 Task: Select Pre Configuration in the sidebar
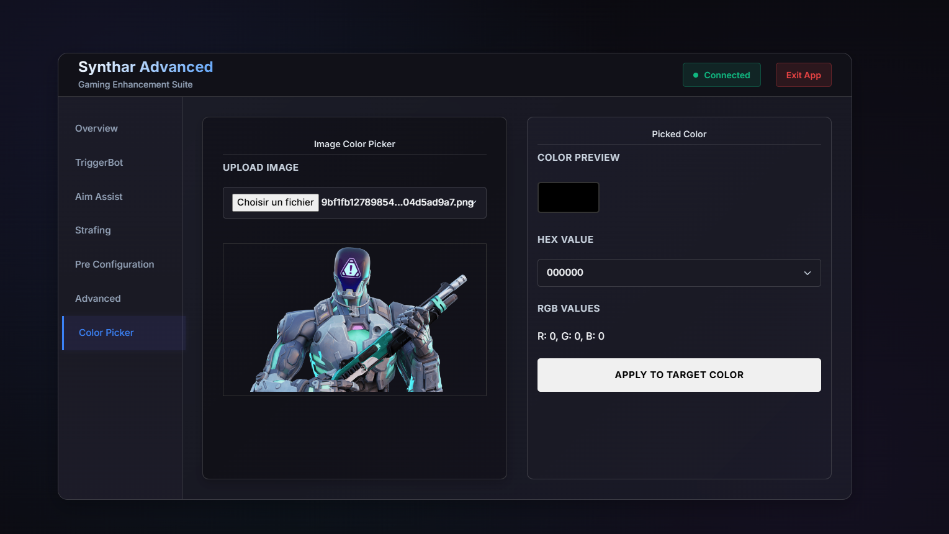(114, 265)
